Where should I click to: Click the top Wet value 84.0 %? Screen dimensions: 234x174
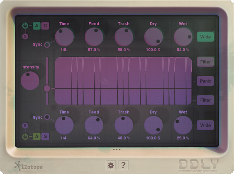pyautogui.click(x=183, y=50)
